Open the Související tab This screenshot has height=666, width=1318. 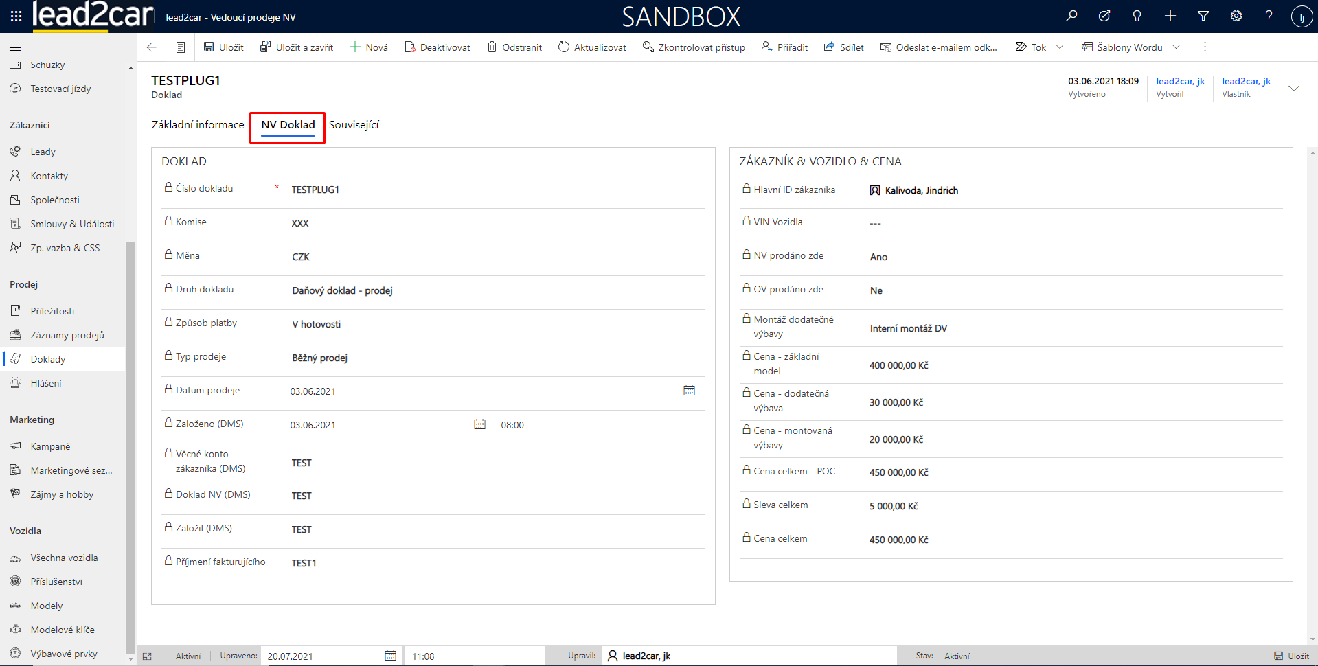[354, 125]
